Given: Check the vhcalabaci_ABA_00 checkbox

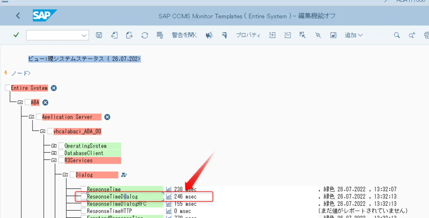Looking at the screenshot, I should [50, 131].
